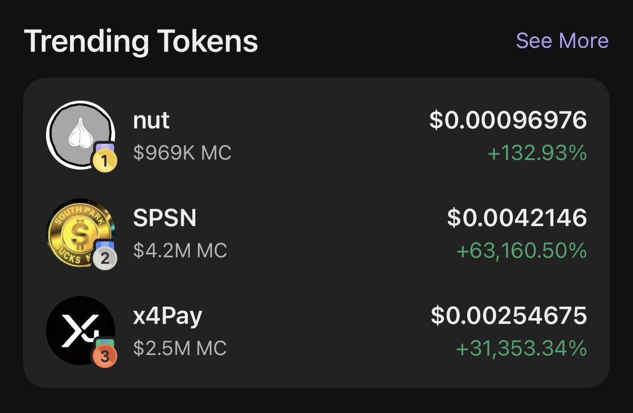Click the silver rank 2 medal badge
This screenshot has width=633, height=413.
click(105, 258)
